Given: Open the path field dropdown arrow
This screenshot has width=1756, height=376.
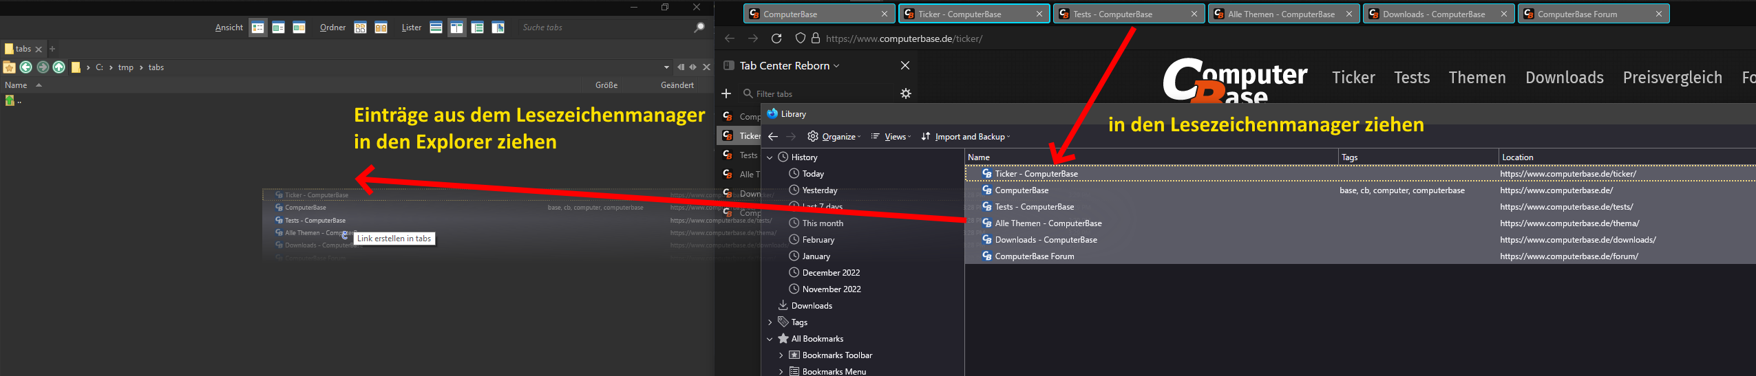Looking at the screenshot, I should pos(666,67).
